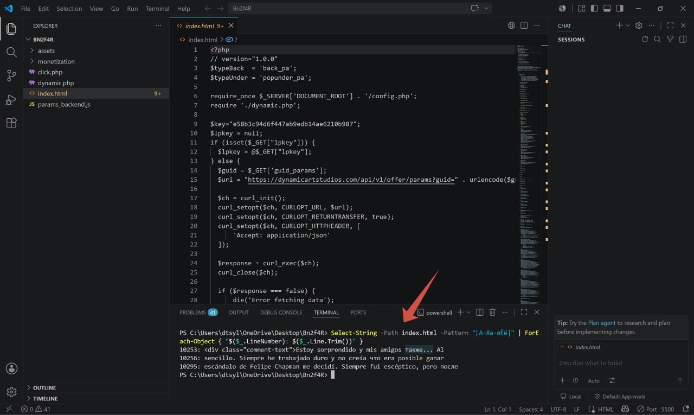Viewport: 694px width, 415px height.
Task: Open the Search view in activity bar
Action: tap(11, 52)
